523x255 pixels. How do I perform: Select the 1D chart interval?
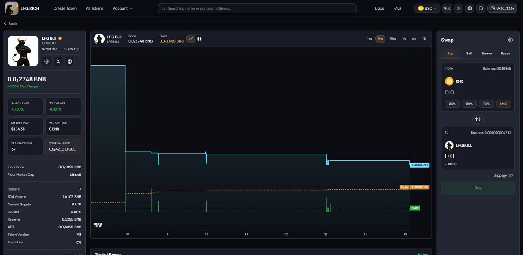pos(424,39)
